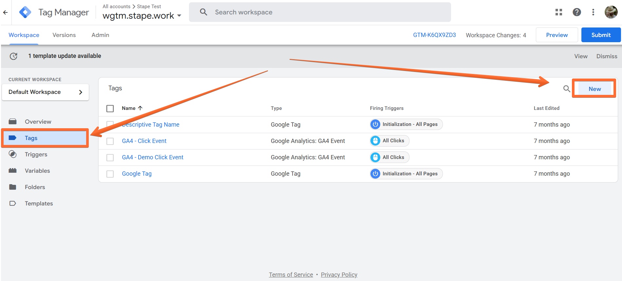This screenshot has width=622, height=281.
Task: Click the Name column header
Action: [x=129, y=108]
